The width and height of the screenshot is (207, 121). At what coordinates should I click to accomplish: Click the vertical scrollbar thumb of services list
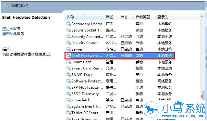tap(202, 95)
